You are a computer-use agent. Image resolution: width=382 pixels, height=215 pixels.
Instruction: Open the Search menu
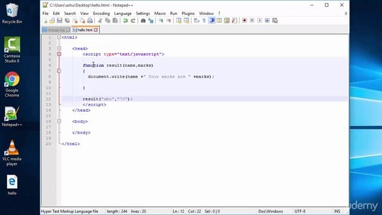pyautogui.click(x=70, y=13)
